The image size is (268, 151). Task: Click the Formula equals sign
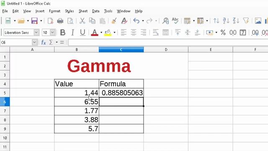click(x=62, y=42)
